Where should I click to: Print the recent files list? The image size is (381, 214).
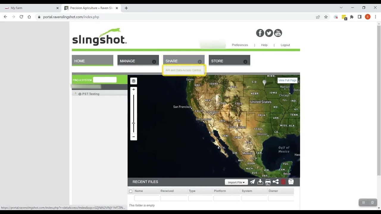tap(268, 182)
